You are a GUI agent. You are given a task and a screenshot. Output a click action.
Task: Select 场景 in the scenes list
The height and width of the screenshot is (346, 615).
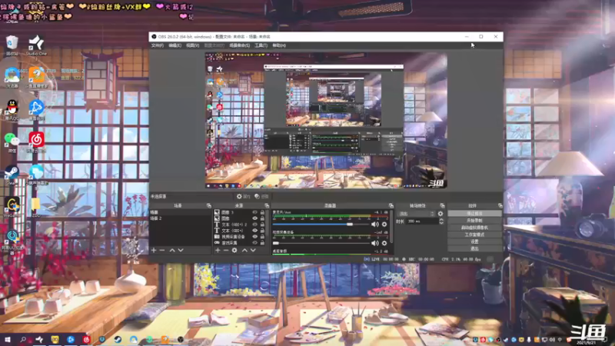click(x=180, y=212)
